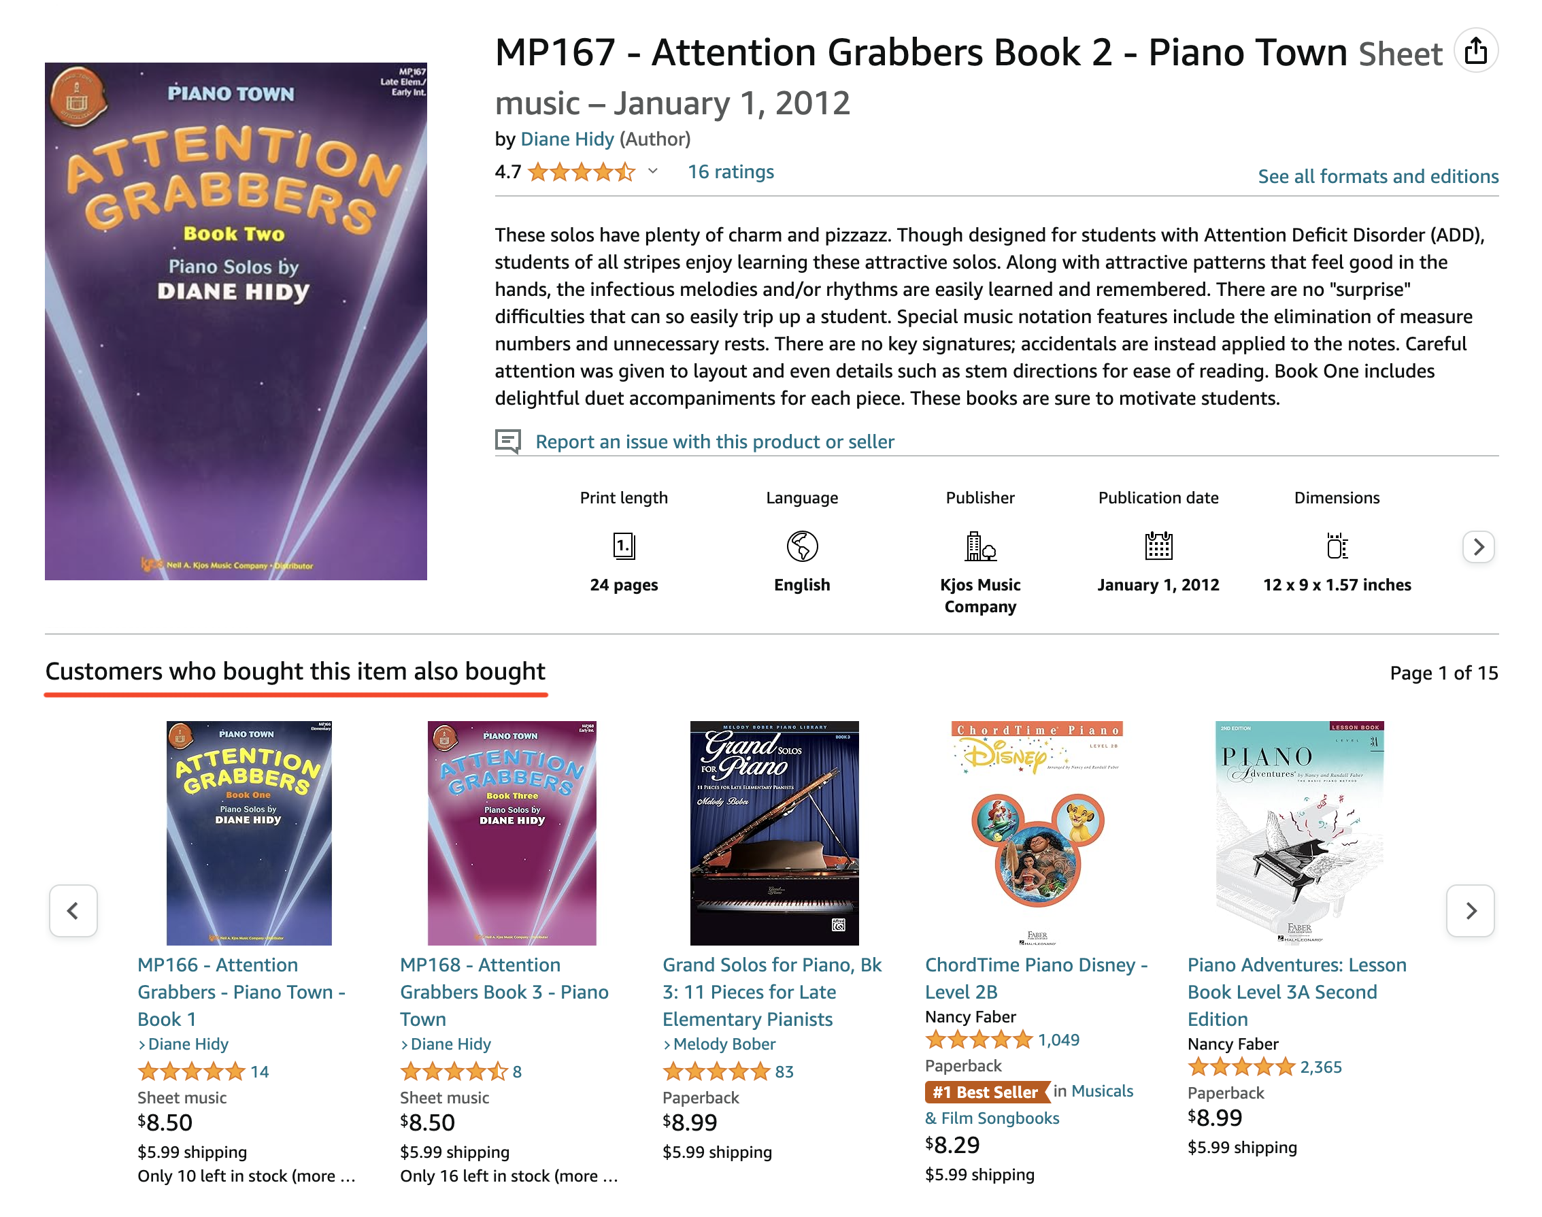The image size is (1542, 1217).
Task: Open Melody Bober author expander link
Action: 719,1044
